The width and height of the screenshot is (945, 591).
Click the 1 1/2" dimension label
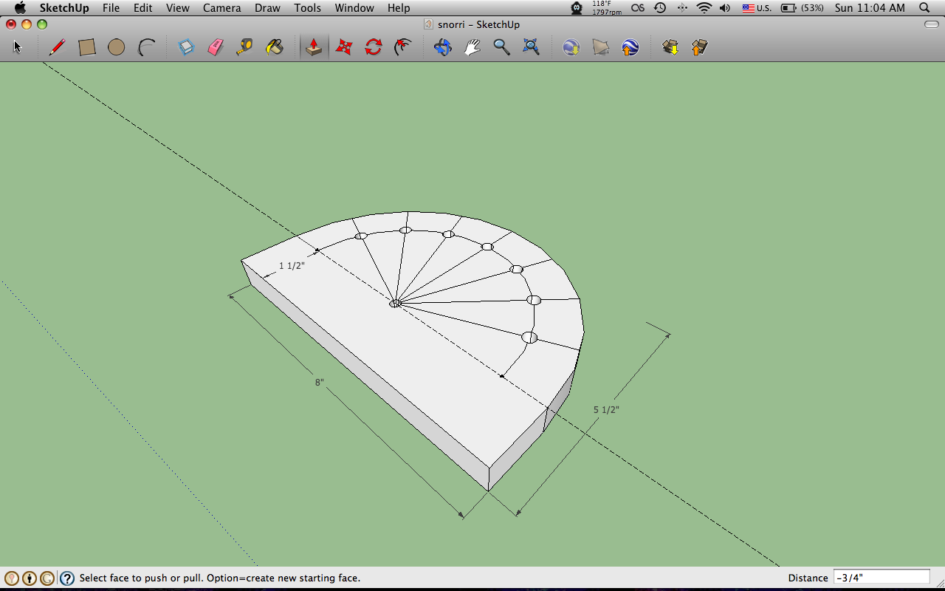292,266
